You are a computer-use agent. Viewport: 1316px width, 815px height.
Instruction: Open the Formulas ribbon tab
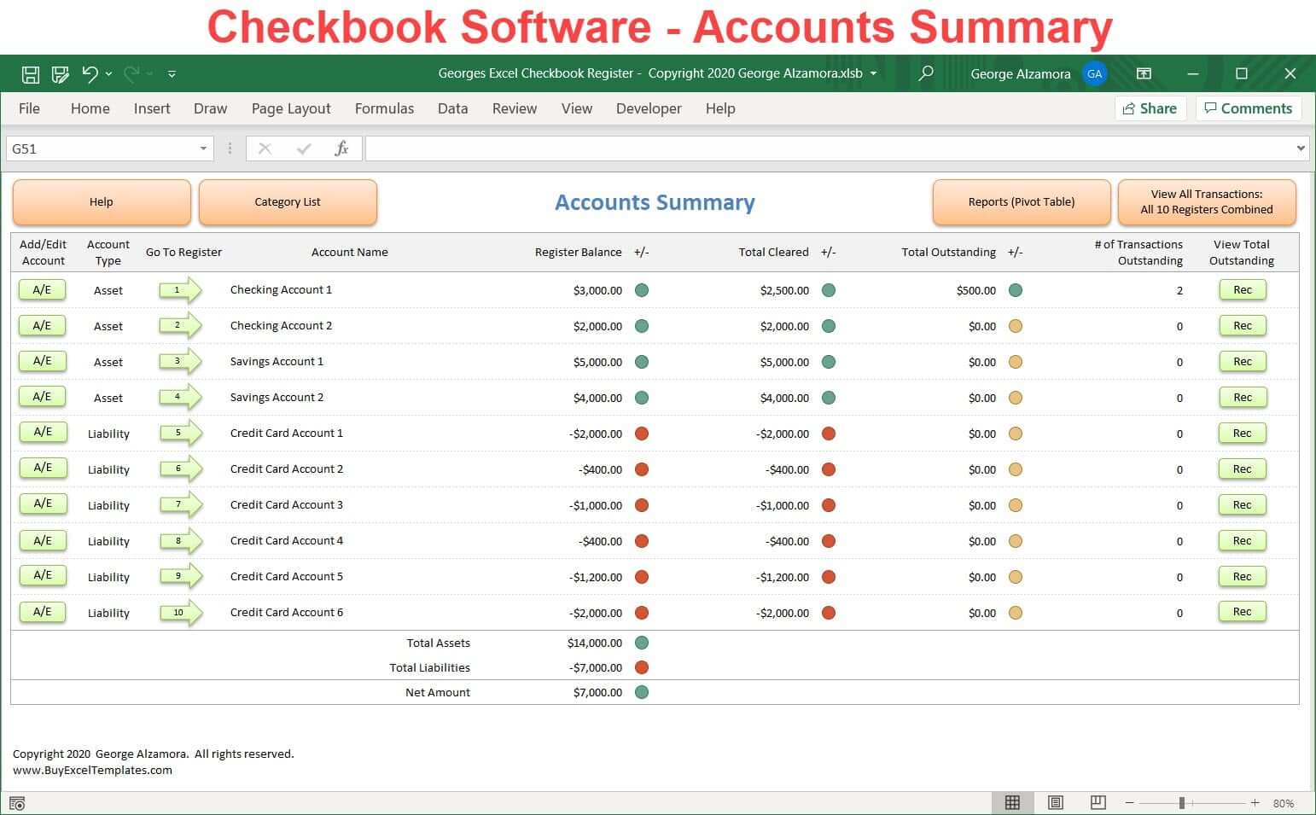click(x=384, y=108)
